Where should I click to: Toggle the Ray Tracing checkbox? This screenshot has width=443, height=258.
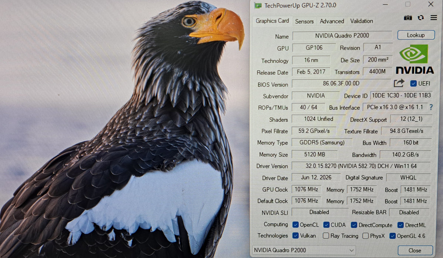click(x=326, y=236)
